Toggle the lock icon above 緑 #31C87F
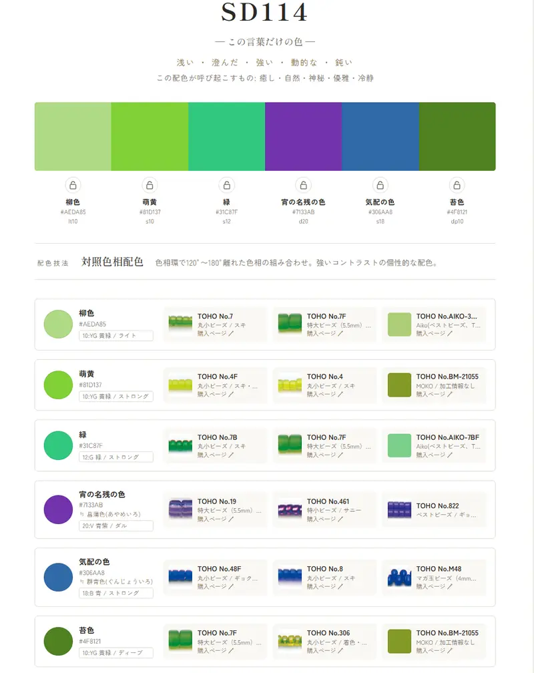 (x=227, y=185)
